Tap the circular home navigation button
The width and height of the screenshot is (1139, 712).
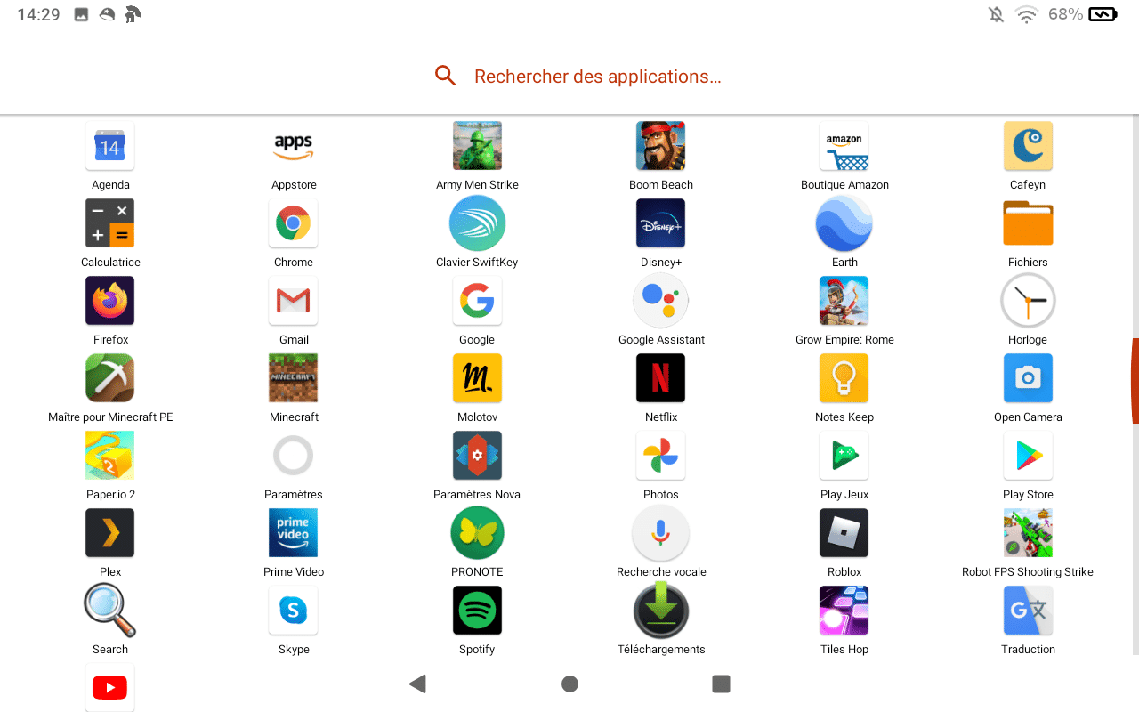(569, 684)
